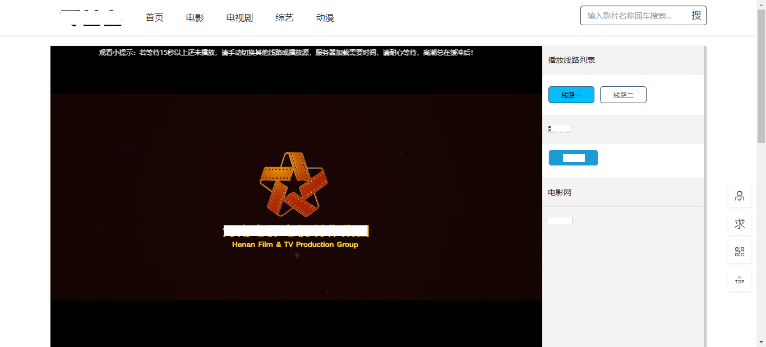Open the 电影 section
Screen dimensions: 766x347
pyautogui.click(x=195, y=17)
